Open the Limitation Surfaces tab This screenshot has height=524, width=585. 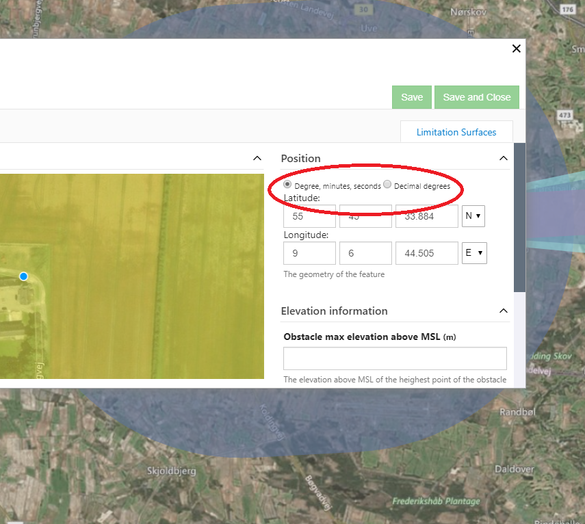click(456, 131)
